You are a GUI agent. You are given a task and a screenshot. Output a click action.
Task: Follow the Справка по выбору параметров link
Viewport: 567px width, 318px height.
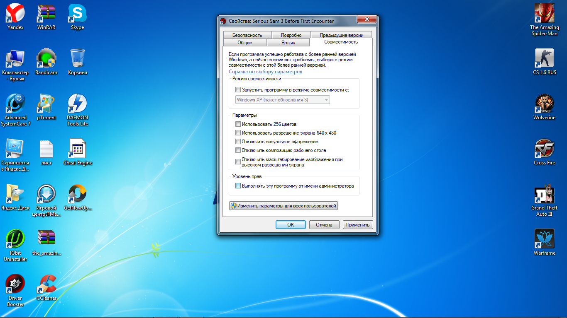click(x=265, y=72)
